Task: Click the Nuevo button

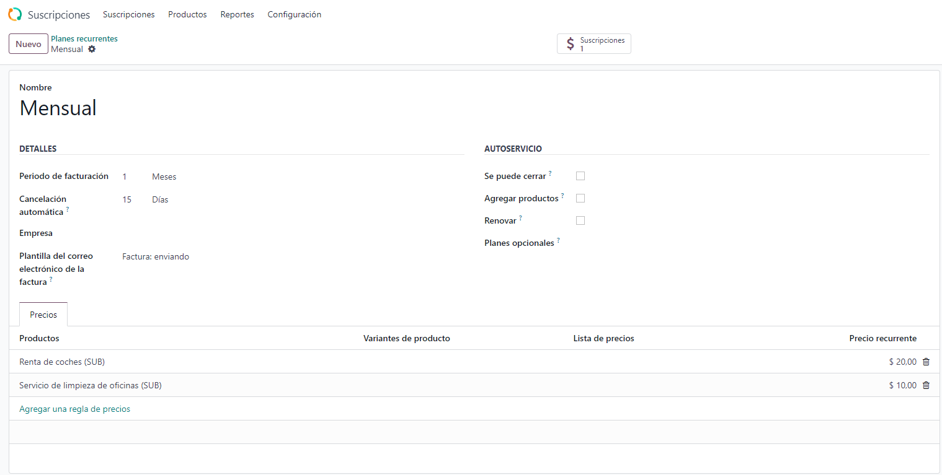Action: pyautogui.click(x=29, y=44)
